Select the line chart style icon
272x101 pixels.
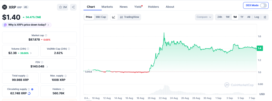click(x=114, y=17)
